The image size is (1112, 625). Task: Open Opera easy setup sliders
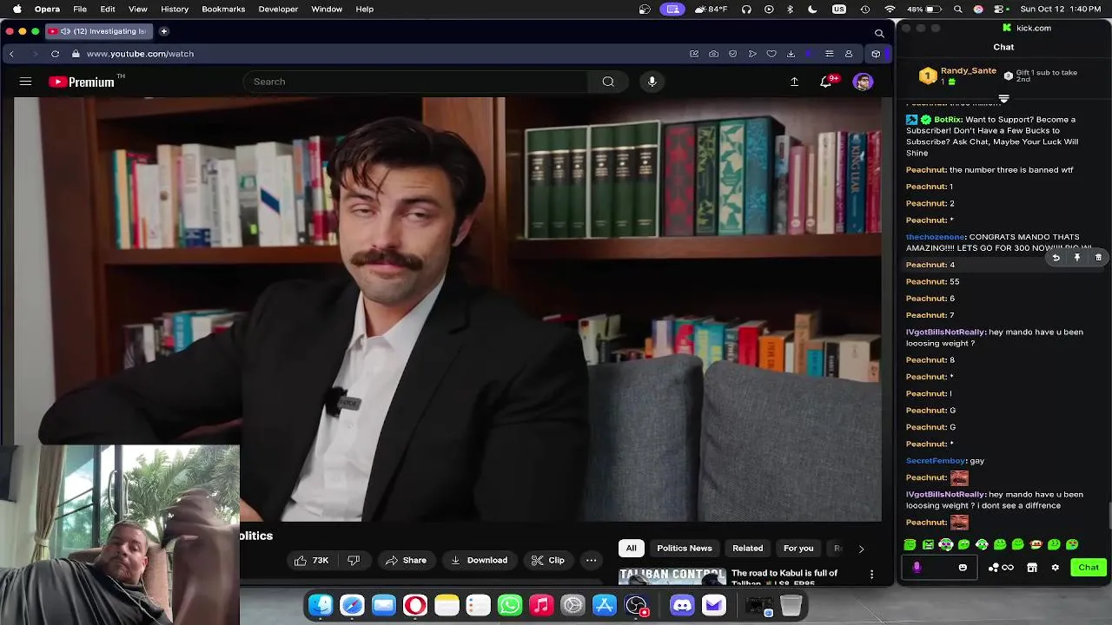[x=829, y=54]
